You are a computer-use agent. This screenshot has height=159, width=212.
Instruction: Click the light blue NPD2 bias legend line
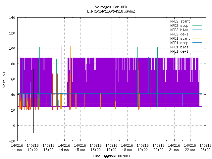(x=197, y=30)
